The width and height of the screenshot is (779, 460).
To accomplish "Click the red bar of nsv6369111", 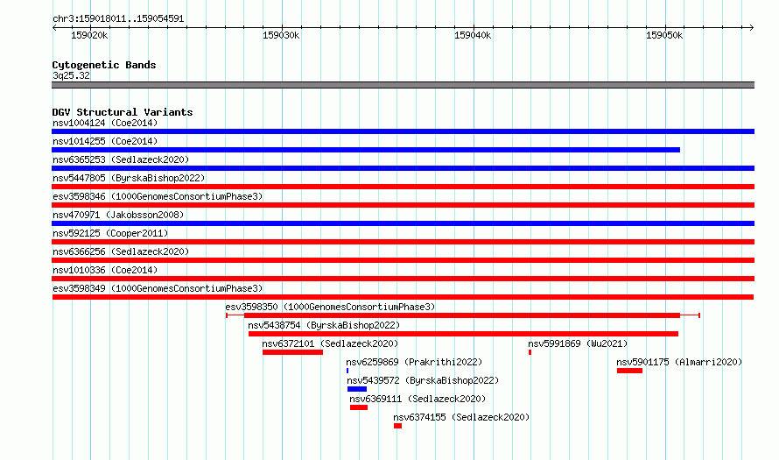I will [359, 407].
